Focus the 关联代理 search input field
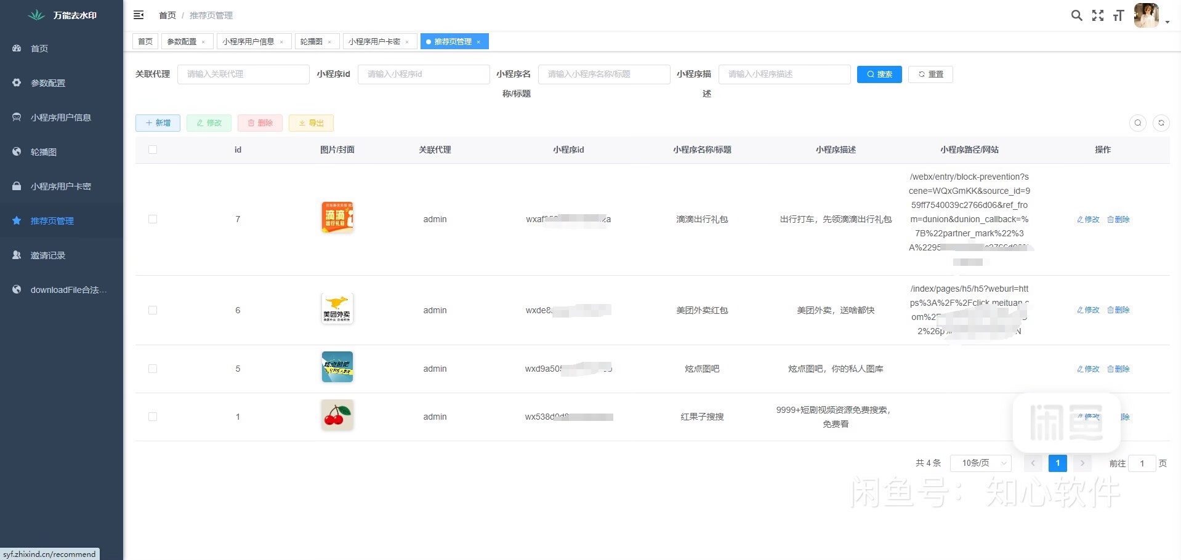1181x560 pixels. (x=243, y=74)
